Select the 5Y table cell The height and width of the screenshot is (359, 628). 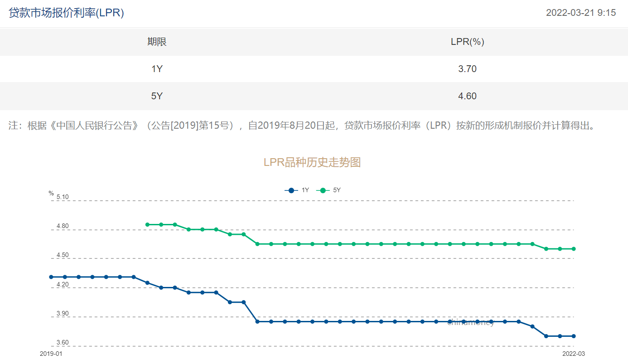157,96
